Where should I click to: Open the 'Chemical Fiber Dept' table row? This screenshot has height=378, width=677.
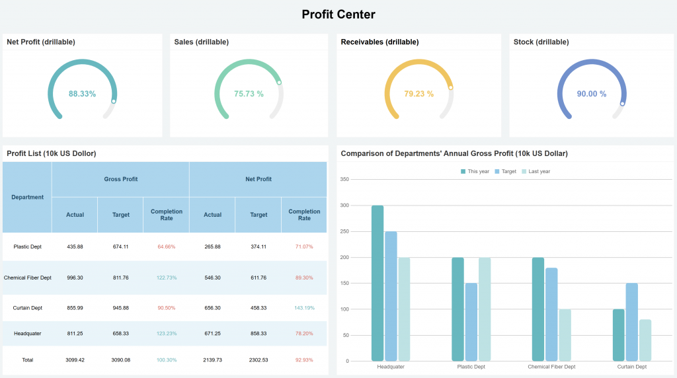tap(27, 278)
